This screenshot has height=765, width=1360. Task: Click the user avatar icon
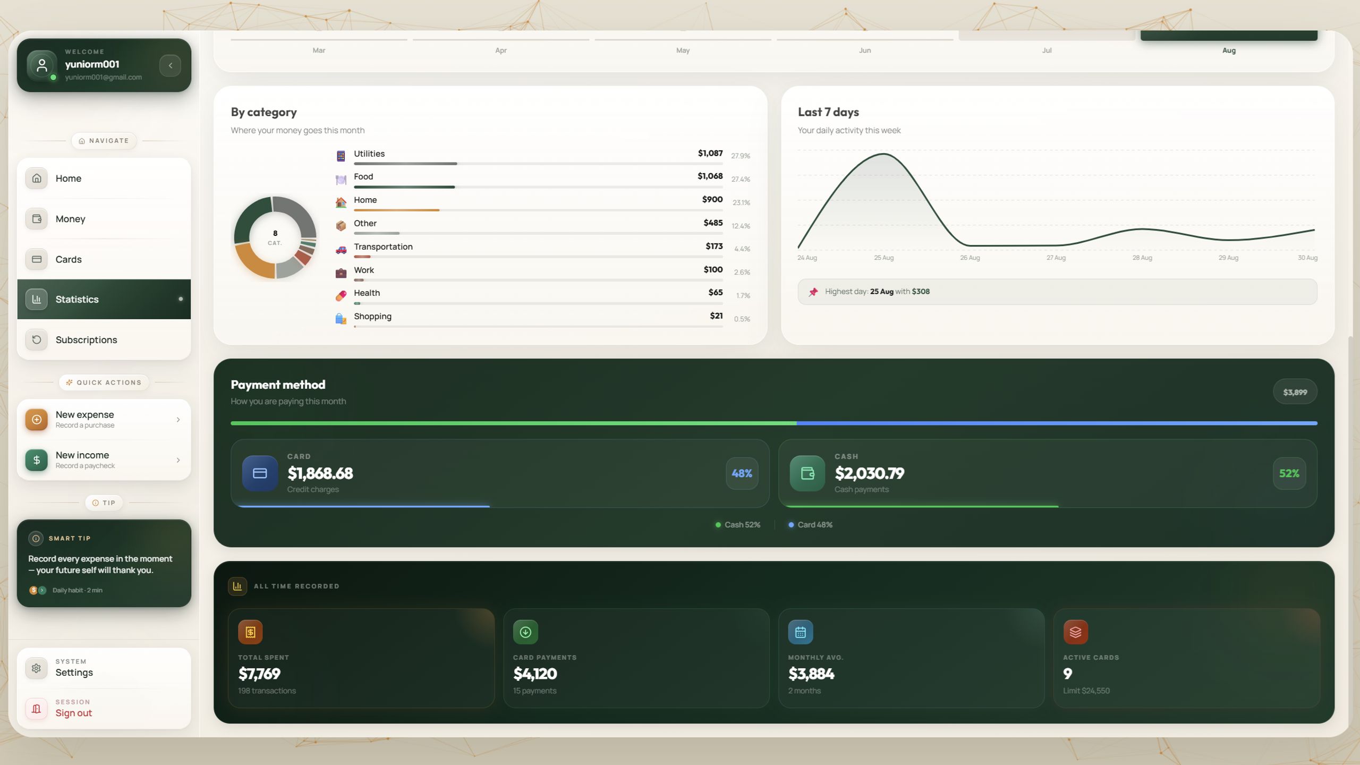point(41,65)
